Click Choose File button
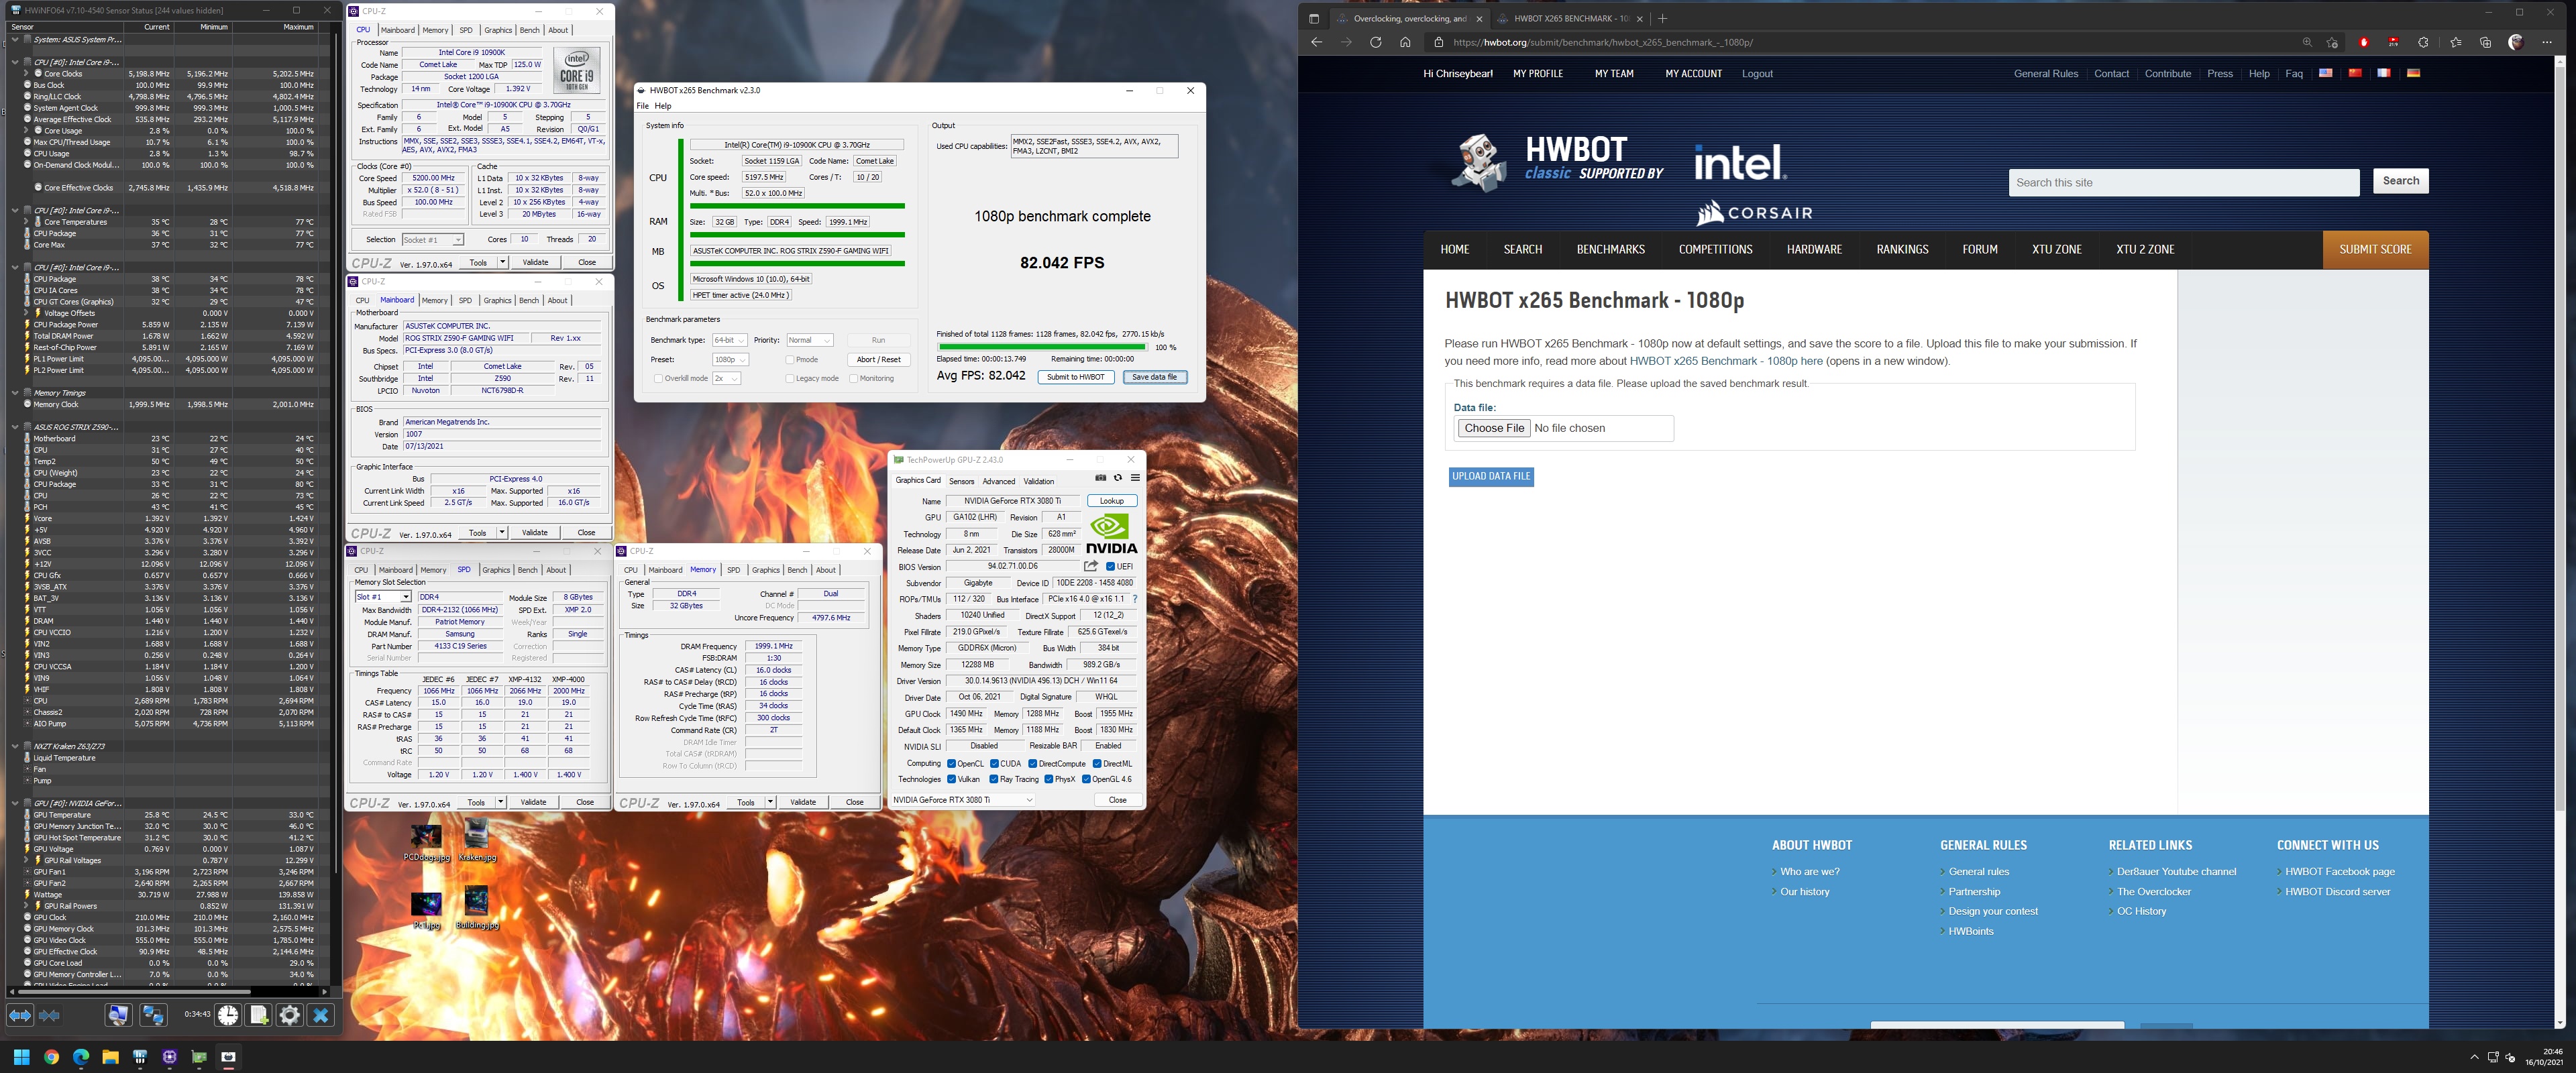The height and width of the screenshot is (1073, 2576). tap(1494, 428)
